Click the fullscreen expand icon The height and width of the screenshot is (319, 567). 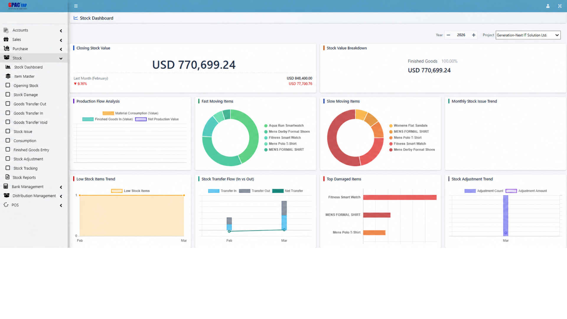(x=560, y=6)
